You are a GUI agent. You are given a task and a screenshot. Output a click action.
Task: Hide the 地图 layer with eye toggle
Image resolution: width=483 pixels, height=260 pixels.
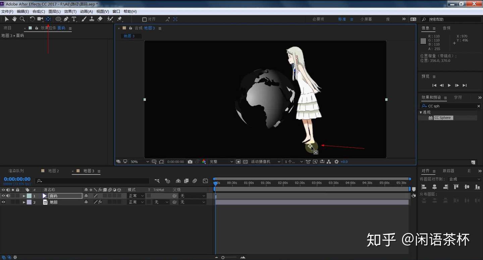(x=3, y=202)
